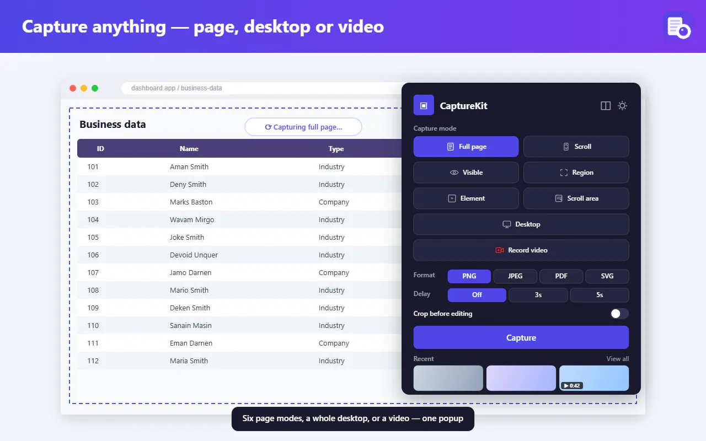Image resolution: width=706 pixels, height=441 pixels.
Task: Set format to PDF
Action: [561, 276]
